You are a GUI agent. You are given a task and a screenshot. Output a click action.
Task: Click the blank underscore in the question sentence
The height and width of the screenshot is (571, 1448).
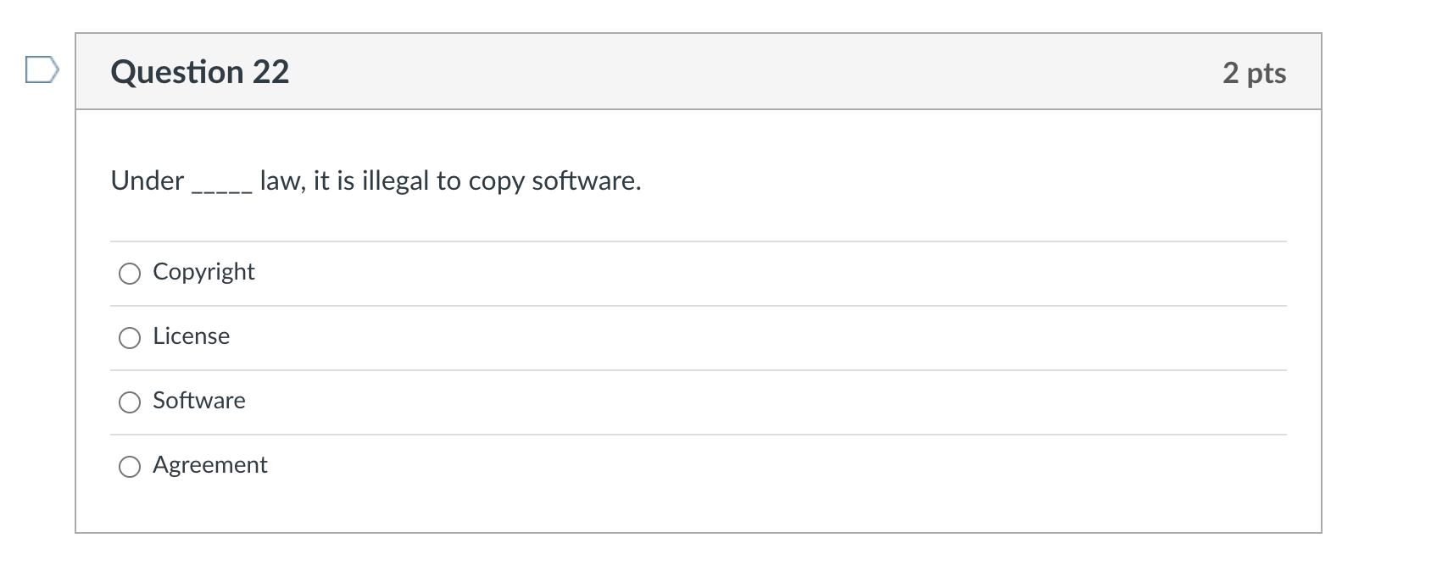coord(219,188)
